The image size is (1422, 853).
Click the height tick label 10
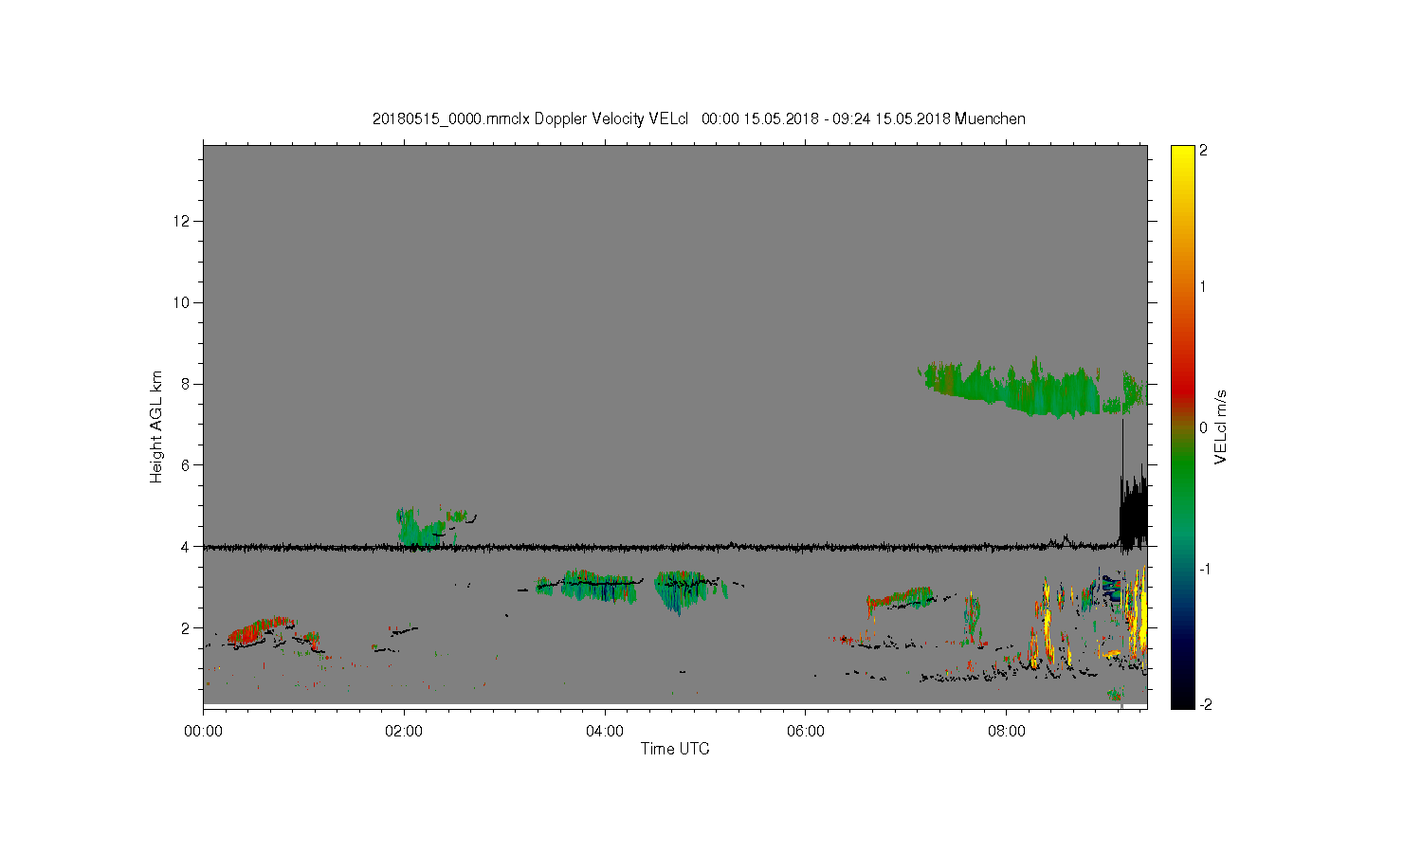[x=182, y=302]
